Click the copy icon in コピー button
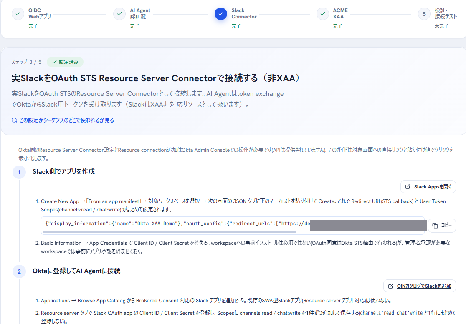This screenshot has height=324, width=466. point(435,226)
